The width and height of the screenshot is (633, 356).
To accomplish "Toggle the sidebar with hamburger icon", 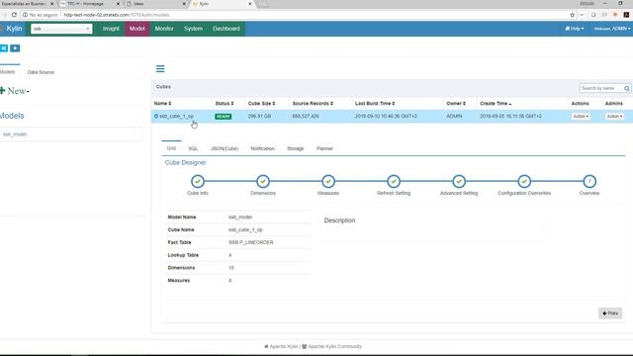I will 160,68.
